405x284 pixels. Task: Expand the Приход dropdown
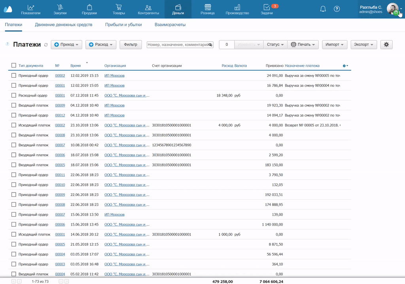pos(66,45)
